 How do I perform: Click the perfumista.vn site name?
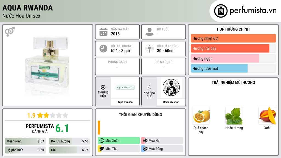tap(253, 10)
